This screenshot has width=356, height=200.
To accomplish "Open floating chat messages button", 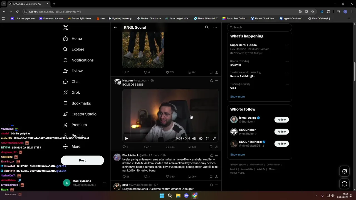I will coord(344,184).
